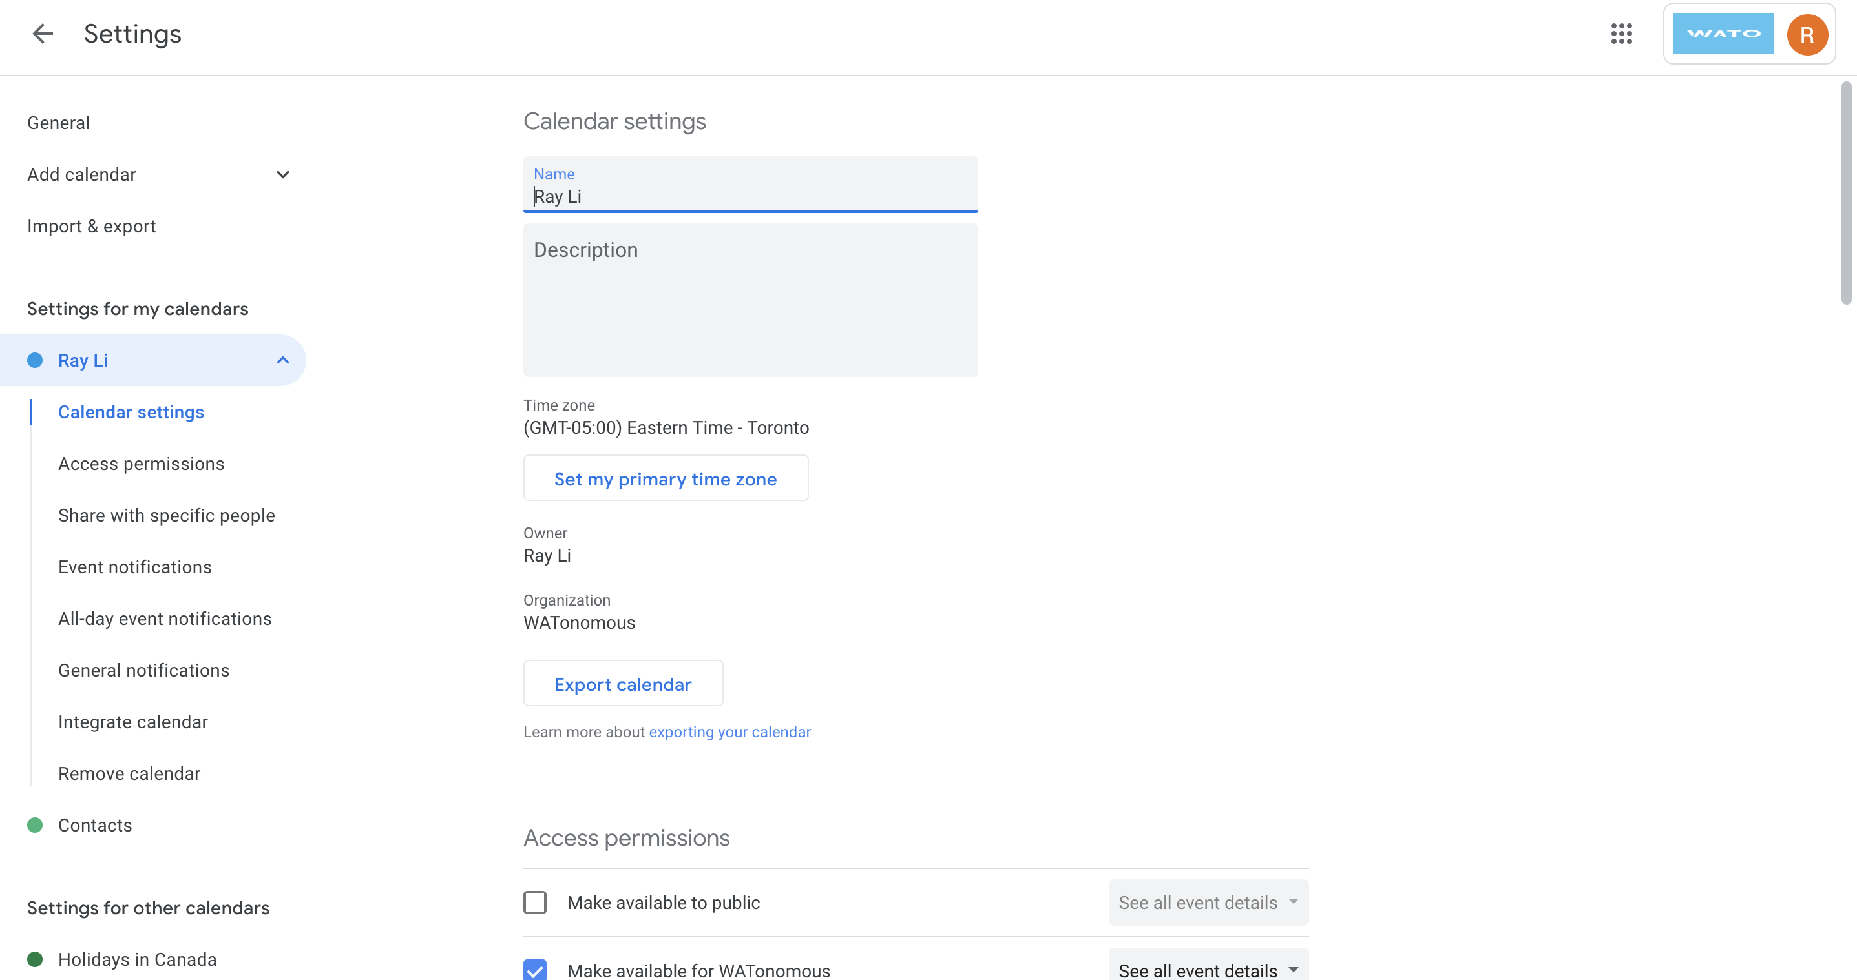Collapse the Ray Li calendar section

(x=282, y=360)
